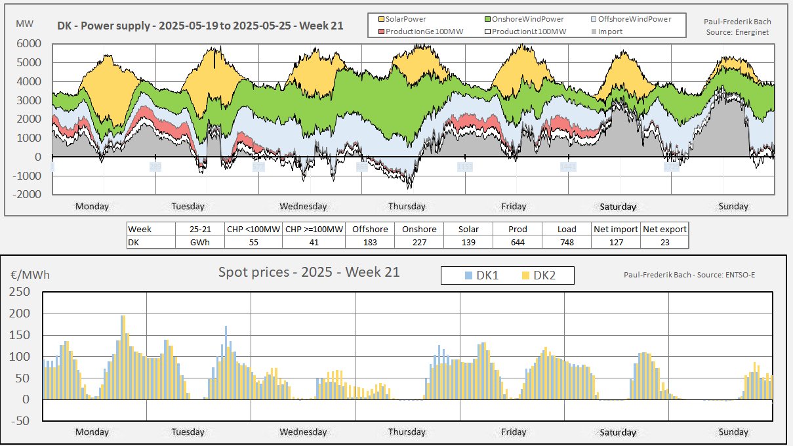
Task: Click the Source: Energinet credit text
Action: click(737, 32)
